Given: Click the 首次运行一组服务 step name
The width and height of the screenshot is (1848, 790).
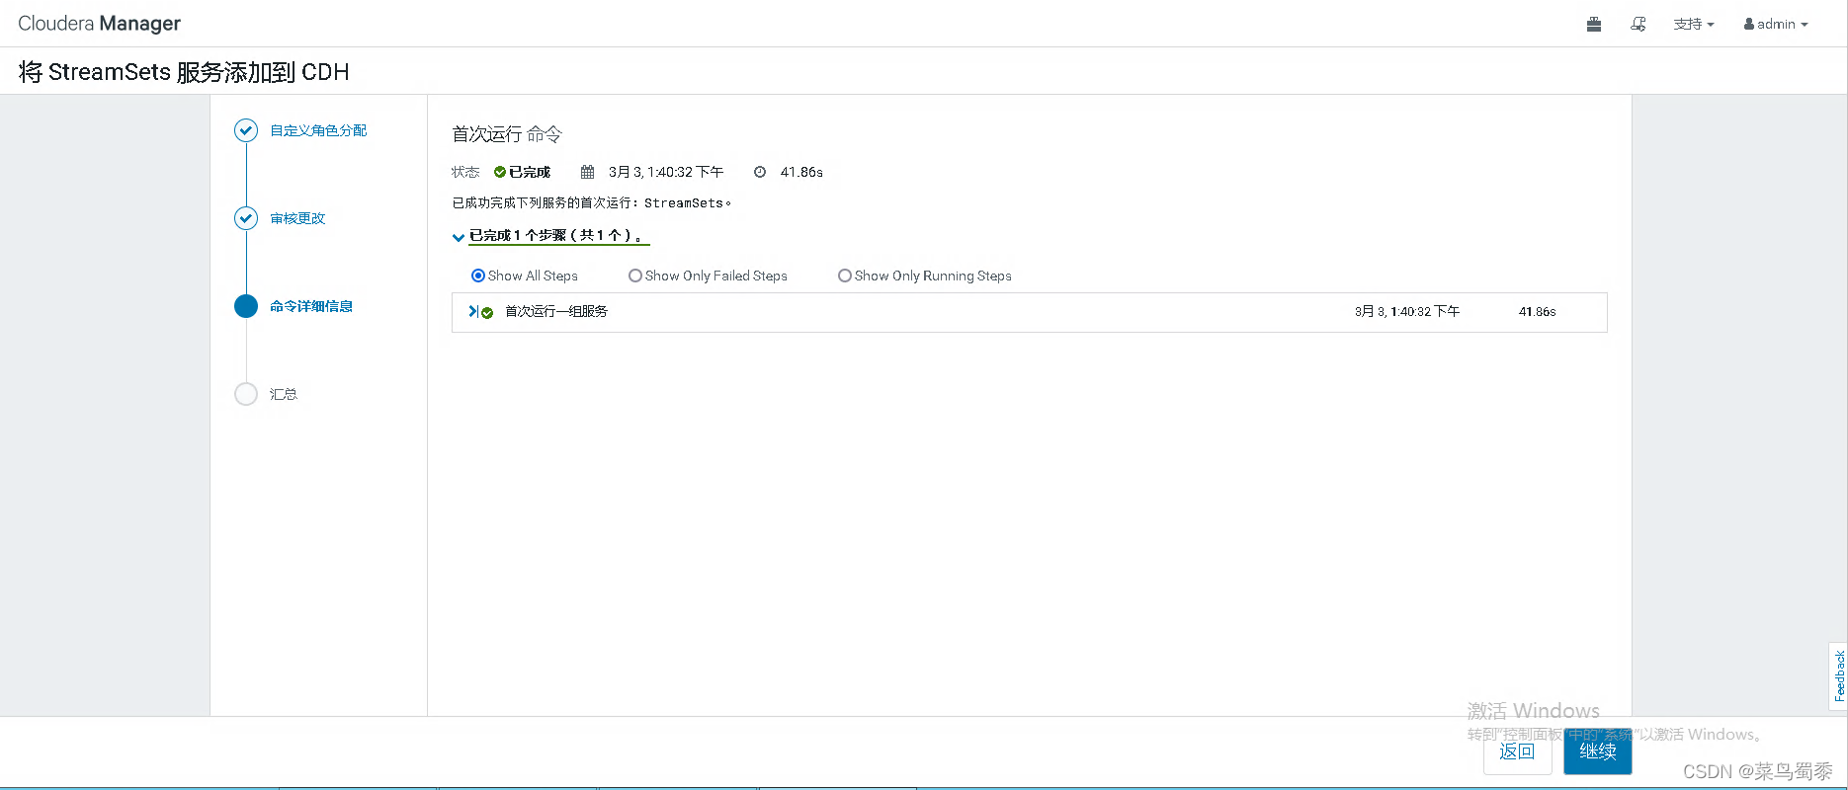Looking at the screenshot, I should pyautogui.click(x=556, y=311).
